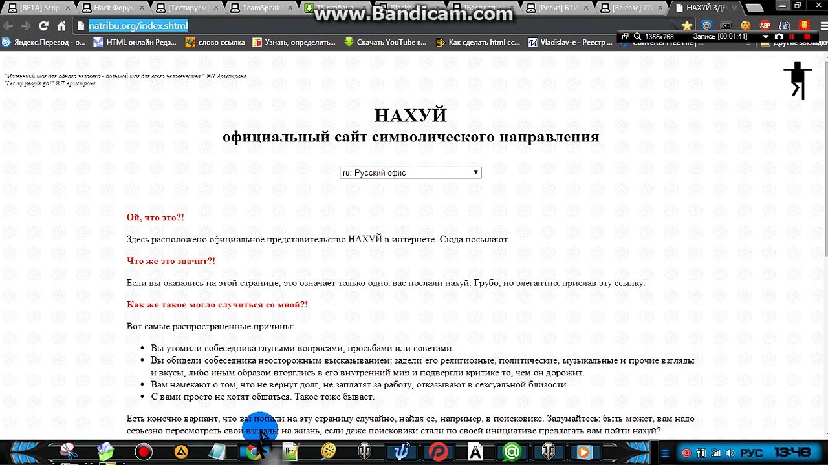This screenshot has height=465, width=828.
Task: Open the ABP Adblock Plus extension
Action: point(765,26)
